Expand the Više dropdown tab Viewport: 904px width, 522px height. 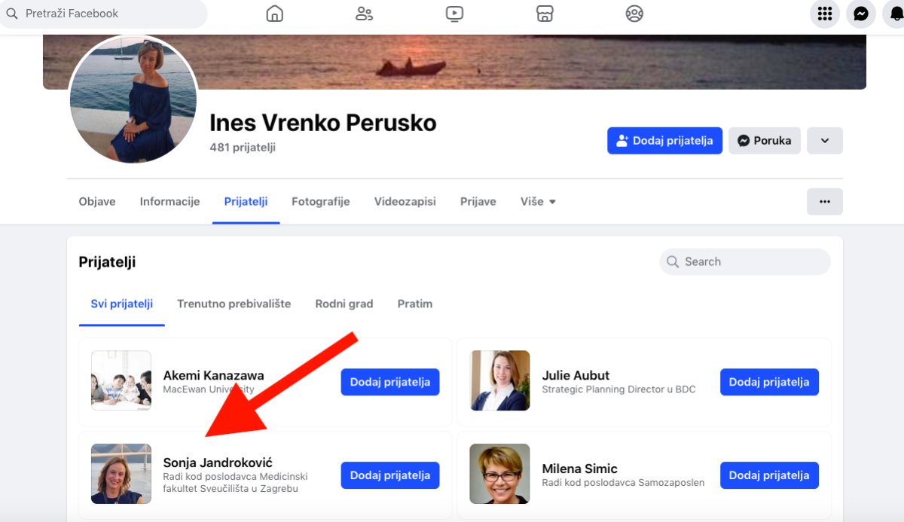(x=538, y=202)
